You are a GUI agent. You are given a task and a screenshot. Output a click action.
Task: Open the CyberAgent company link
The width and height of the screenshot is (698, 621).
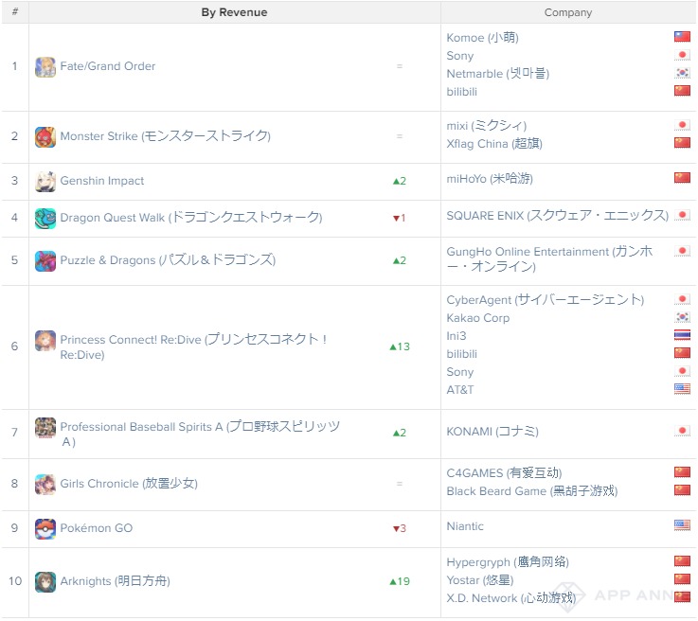coord(546,300)
